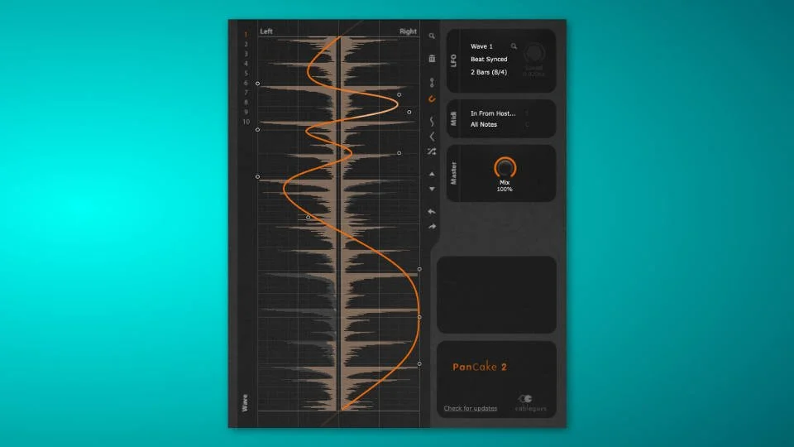
Task: Select wave slot 9
Action: coord(246,112)
